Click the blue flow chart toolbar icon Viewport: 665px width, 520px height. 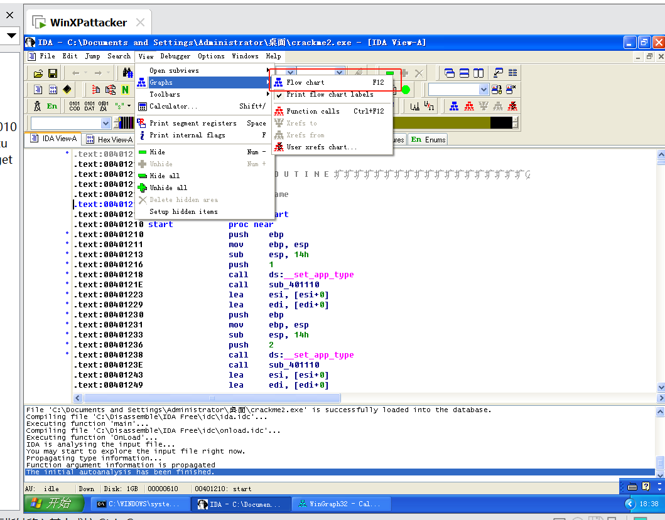point(454,106)
